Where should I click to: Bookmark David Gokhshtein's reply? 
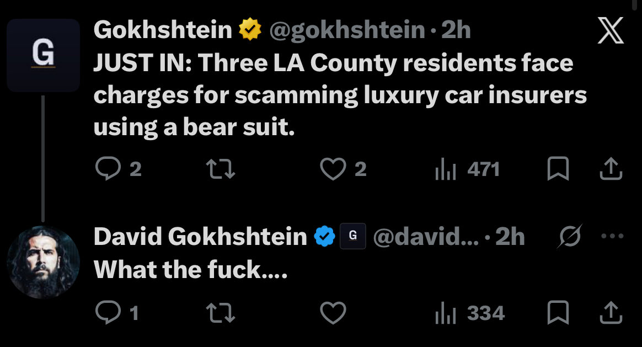click(x=558, y=313)
